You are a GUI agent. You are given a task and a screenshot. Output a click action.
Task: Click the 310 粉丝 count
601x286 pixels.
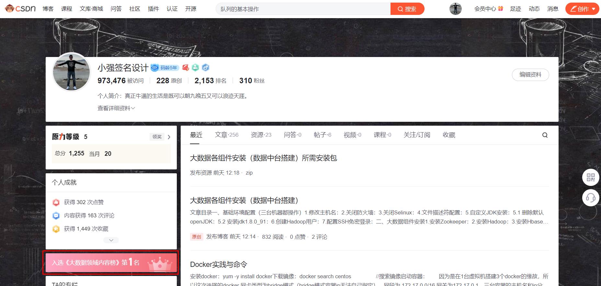[x=252, y=81]
